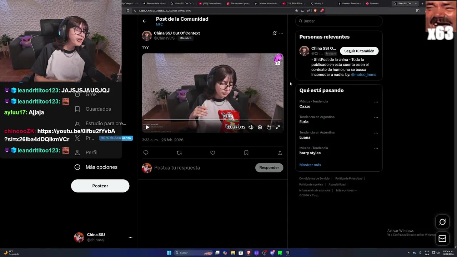The image size is (457, 257).
Task: Open Copilot from the taskbar
Action: (225, 253)
